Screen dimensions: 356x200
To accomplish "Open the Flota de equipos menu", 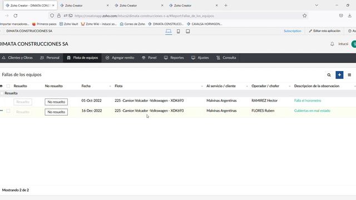I will 82,58.
